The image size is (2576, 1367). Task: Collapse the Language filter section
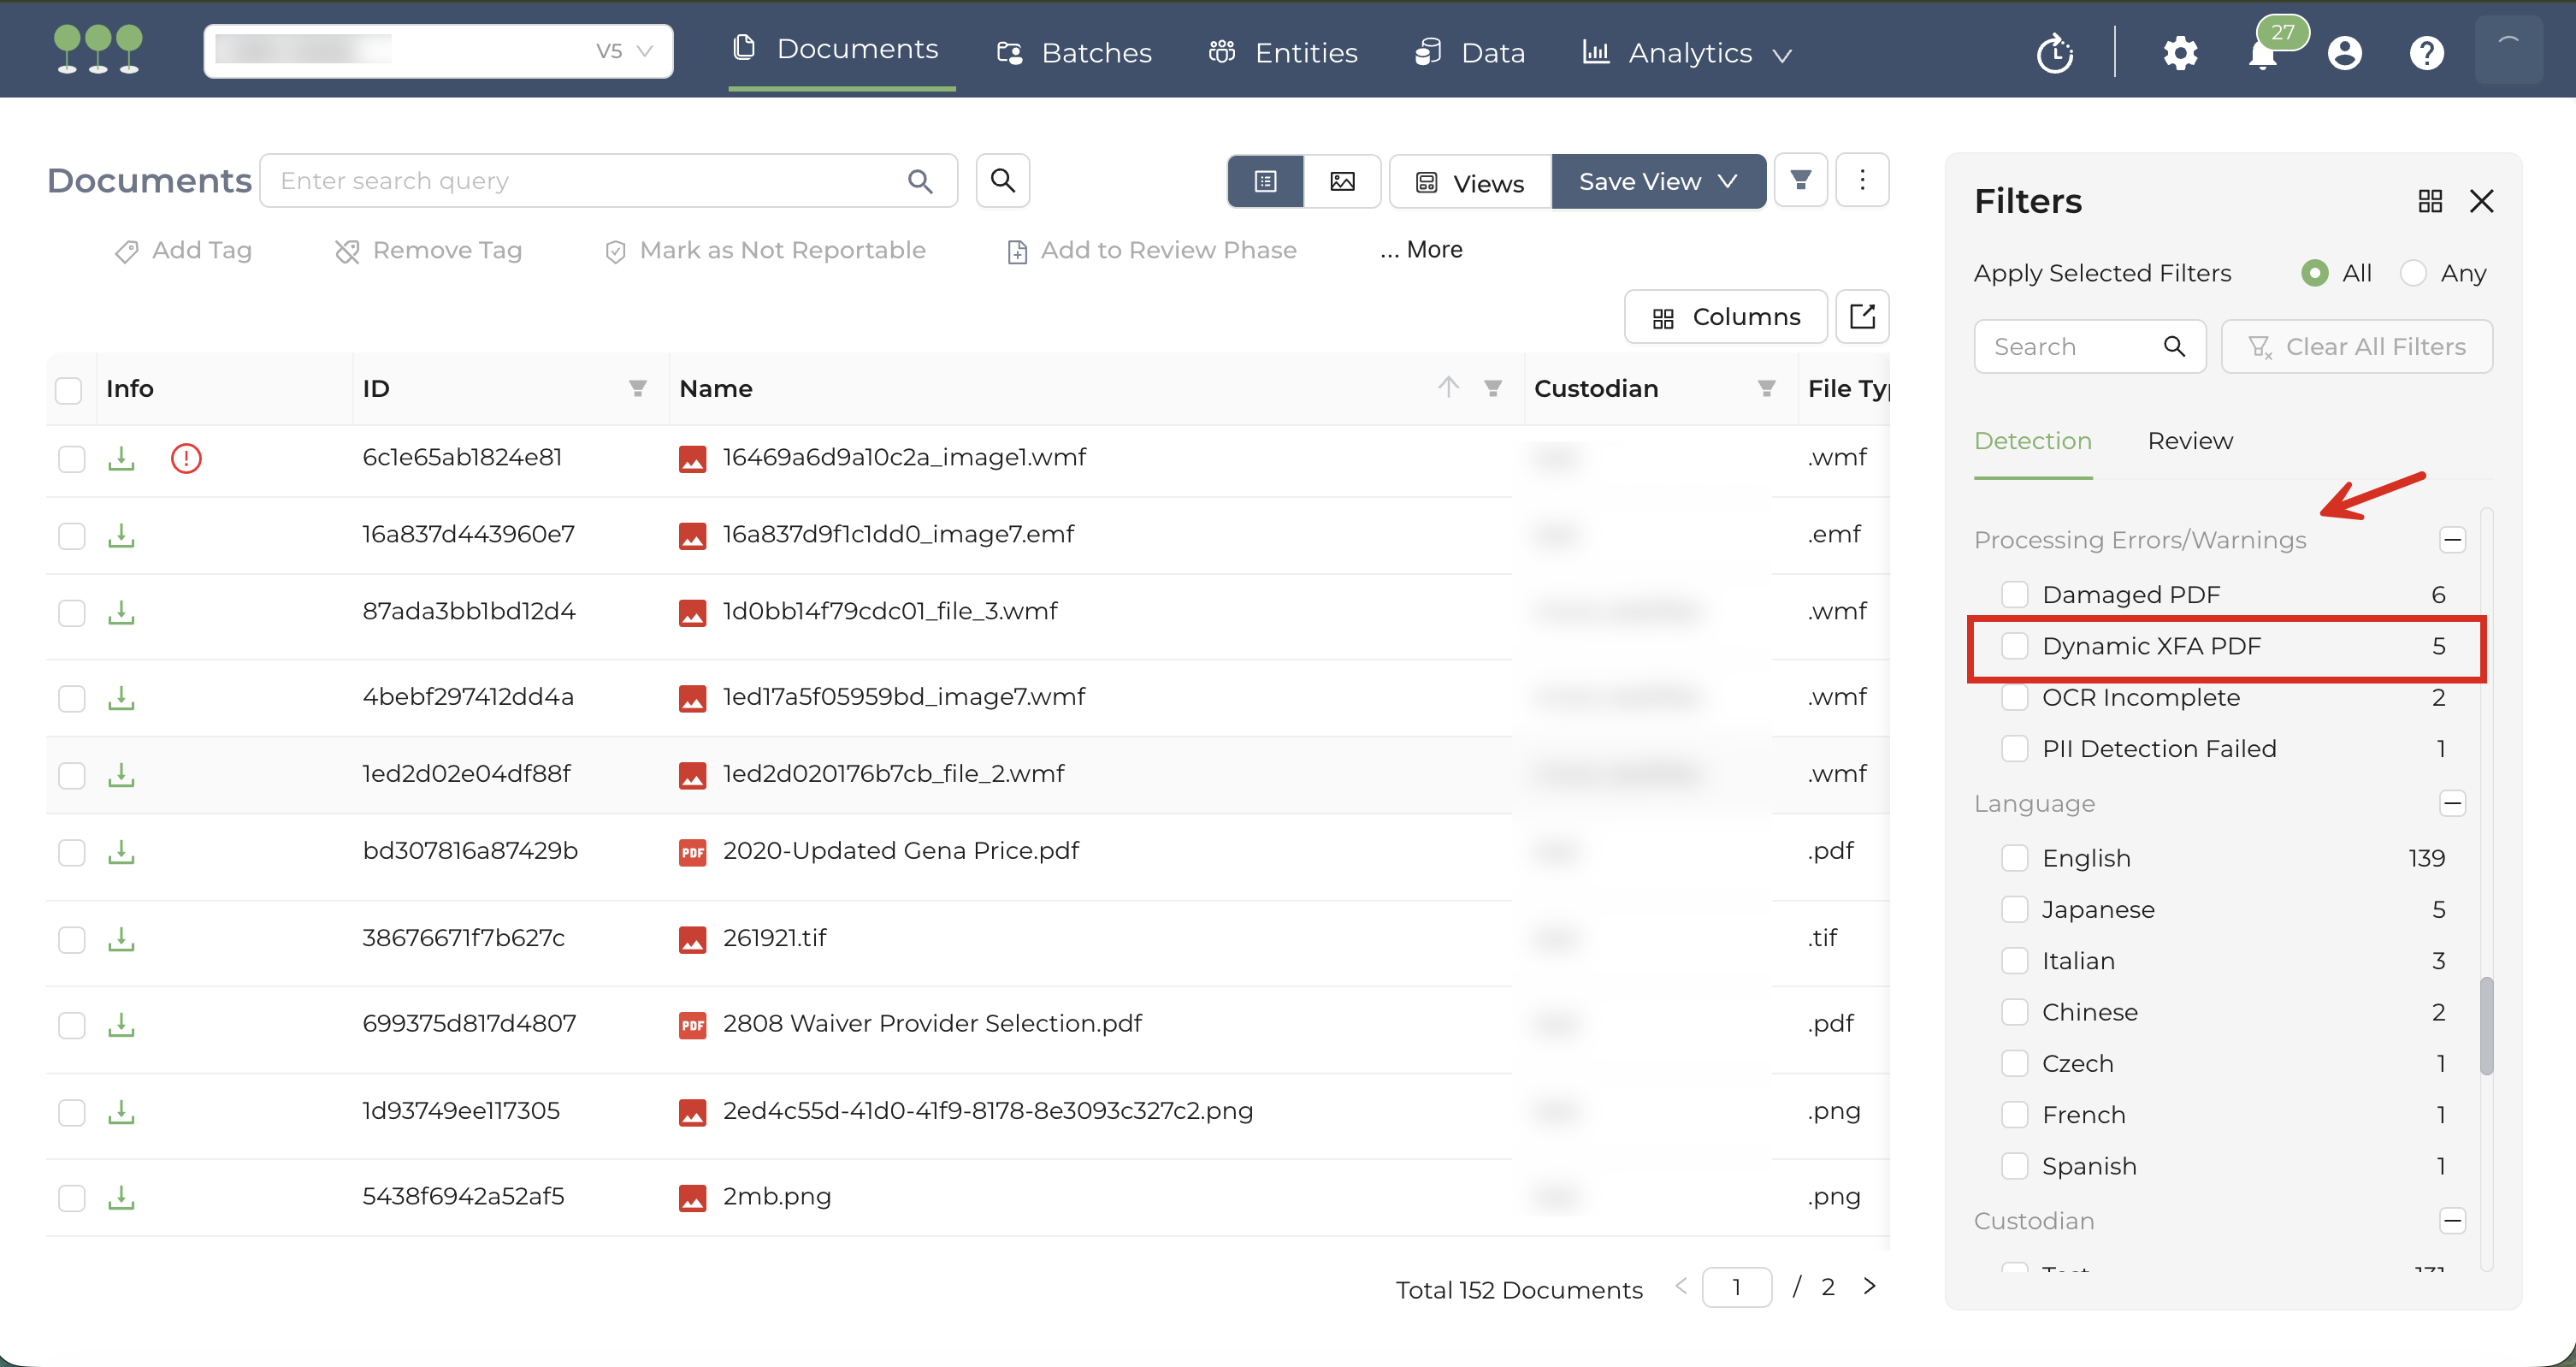2452,804
